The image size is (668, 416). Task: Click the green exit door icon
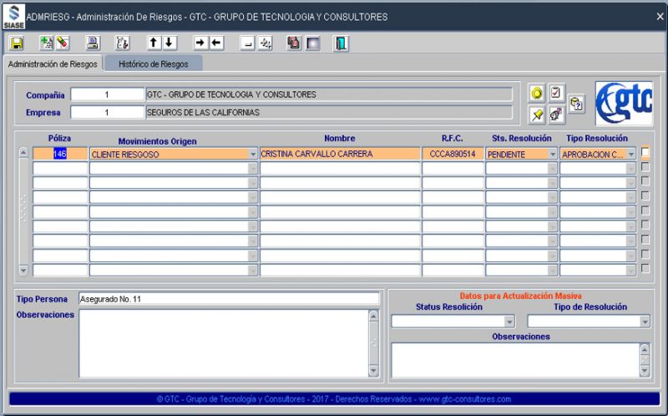click(x=342, y=43)
